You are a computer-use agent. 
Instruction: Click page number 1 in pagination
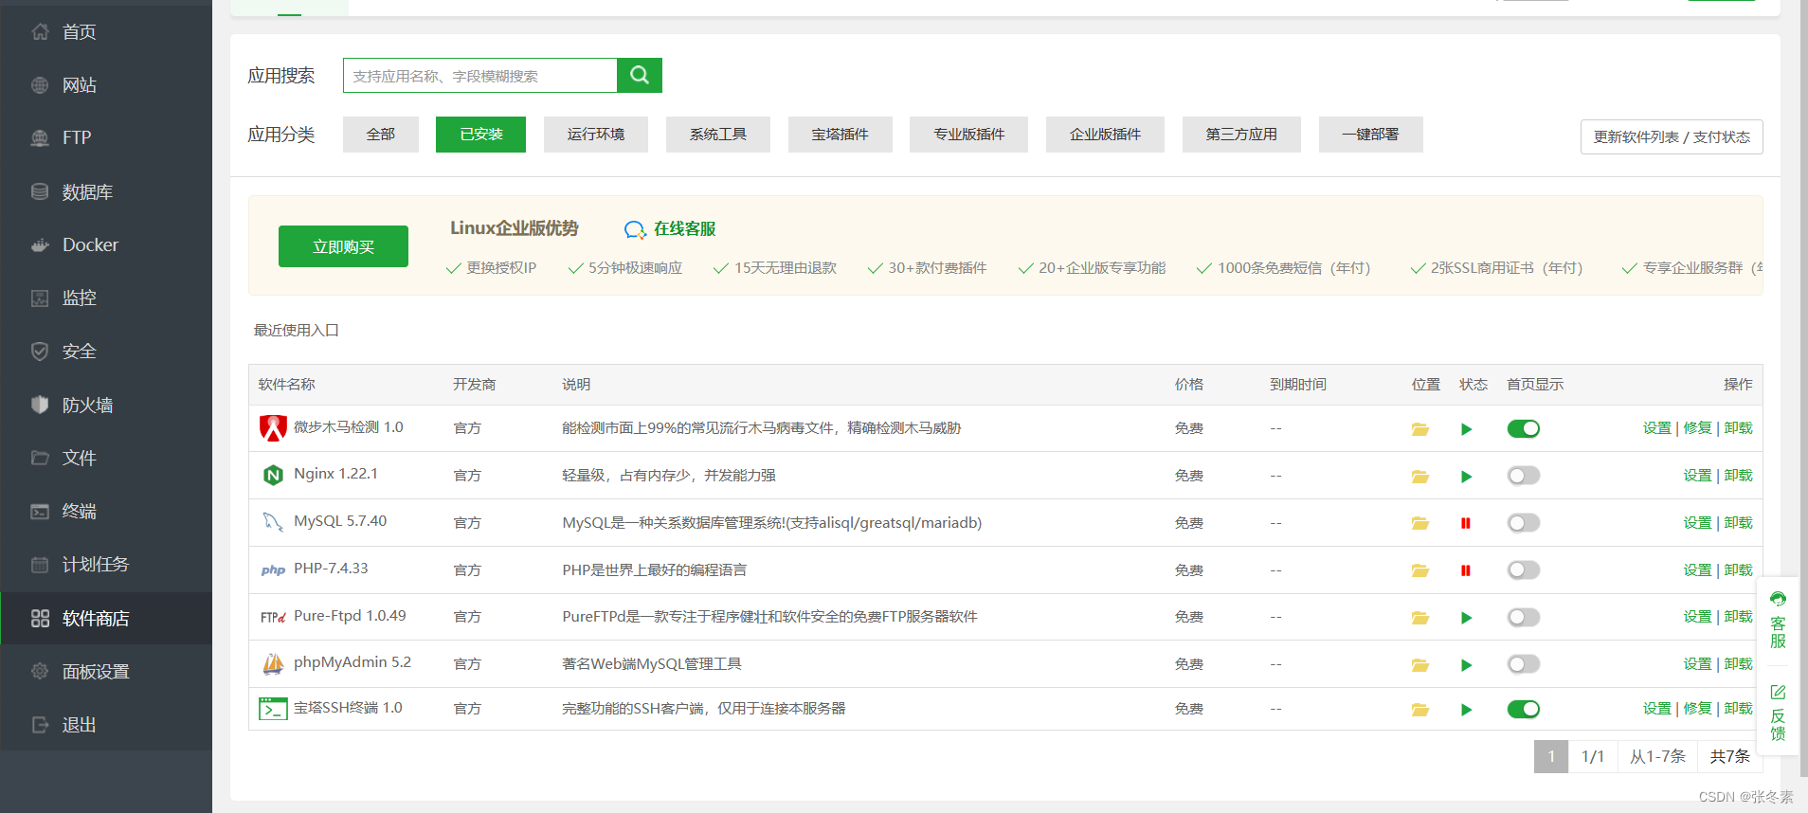tap(1551, 756)
